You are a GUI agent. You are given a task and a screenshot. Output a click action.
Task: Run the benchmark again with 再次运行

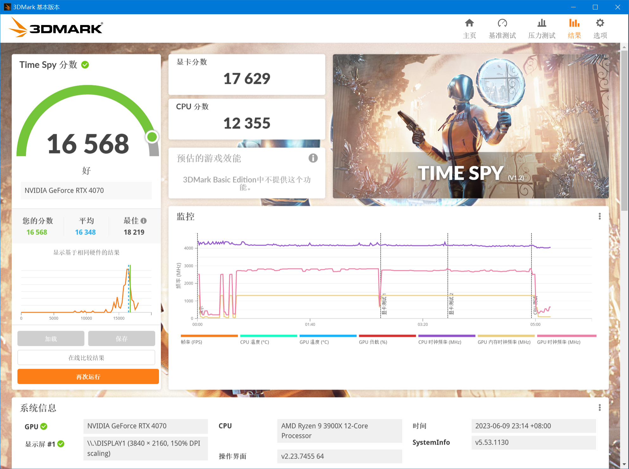tap(88, 377)
